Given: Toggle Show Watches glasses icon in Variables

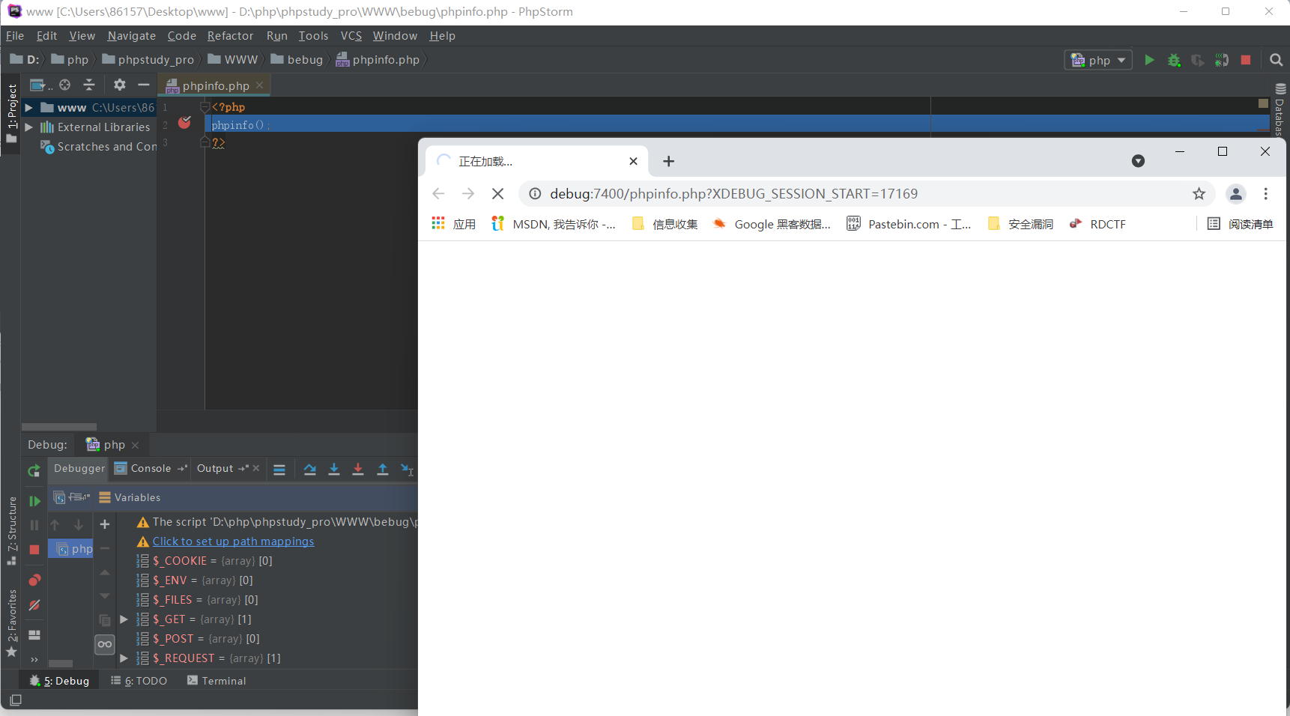Looking at the screenshot, I should [x=105, y=644].
